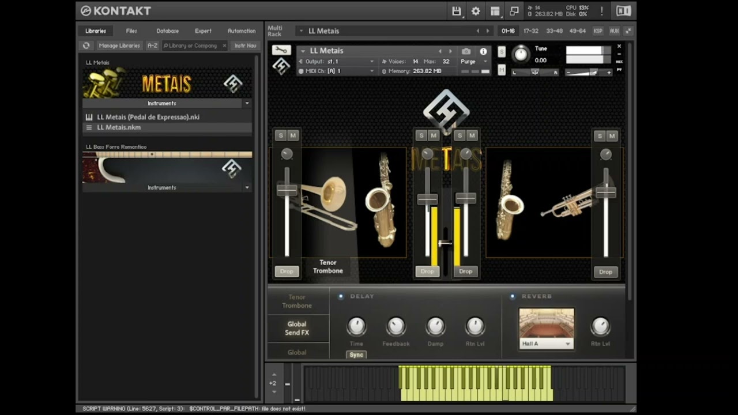Screen dimensions: 738x415
Task: Mute the far left trombone channel
Action: click(x=293, y=135)
